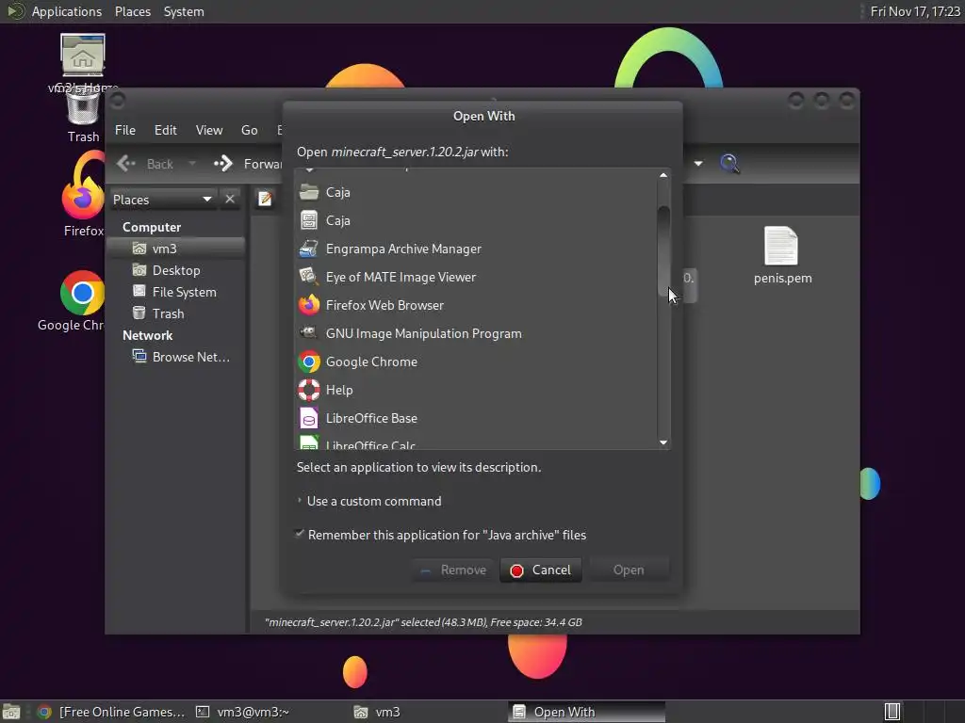Choose GNU Image Manipulation Program icon
This screenshot has width=965, height=723.
coord(309,333)
